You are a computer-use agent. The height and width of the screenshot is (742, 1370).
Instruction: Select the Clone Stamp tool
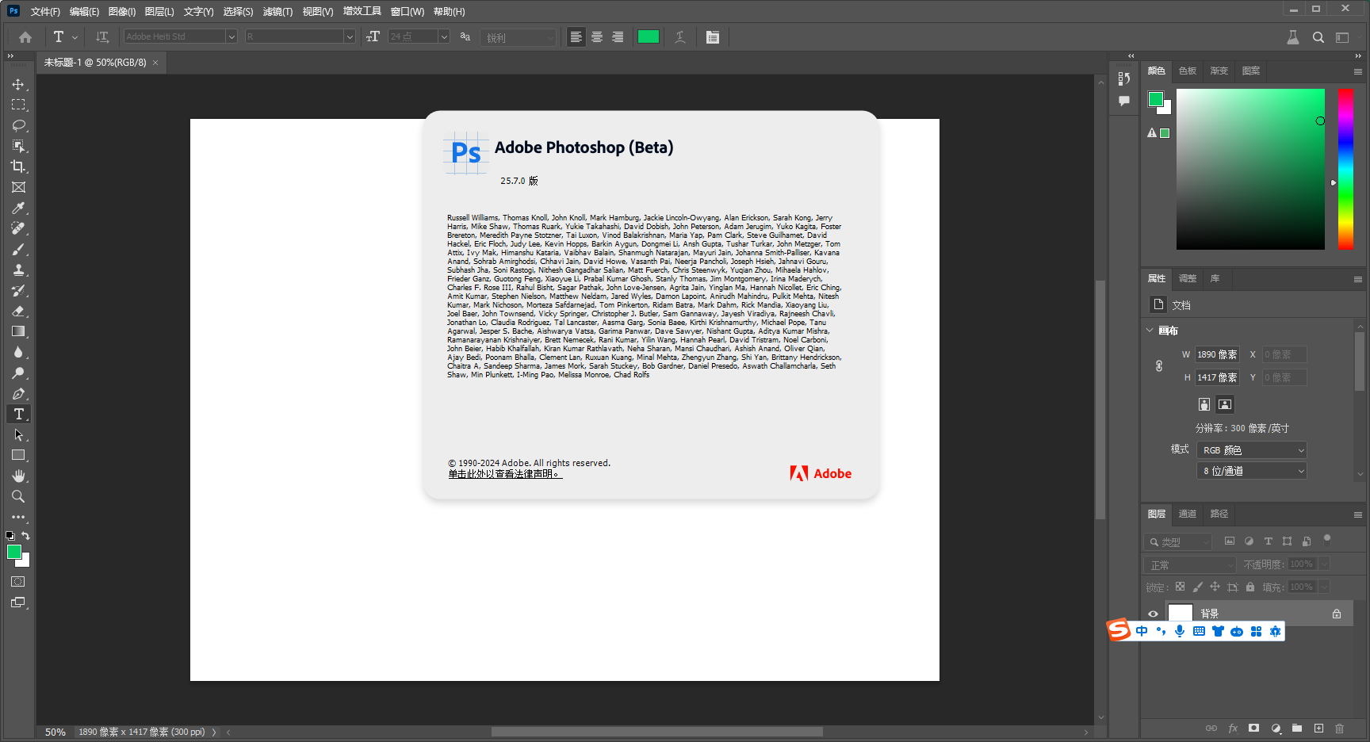pos(18,270)
